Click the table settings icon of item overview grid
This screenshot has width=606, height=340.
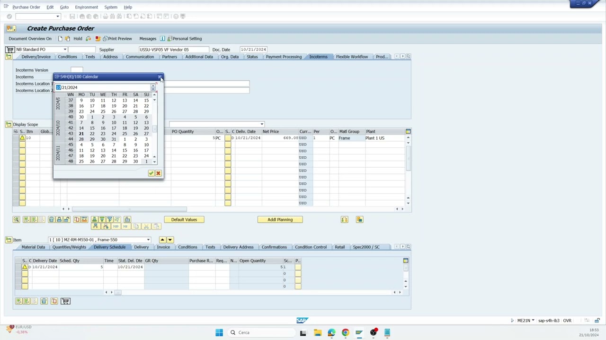click(x=408, y=131)
